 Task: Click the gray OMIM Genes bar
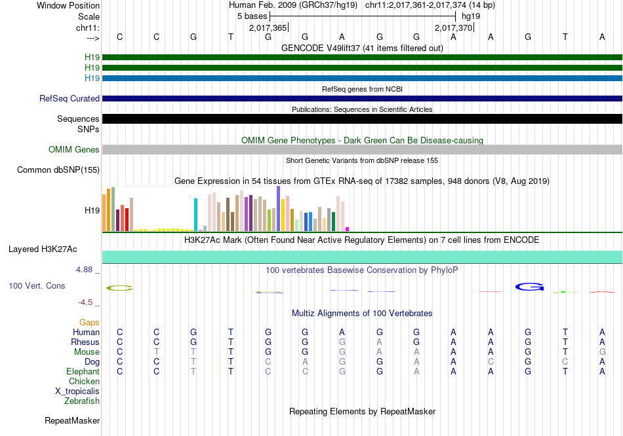(362, 149)
